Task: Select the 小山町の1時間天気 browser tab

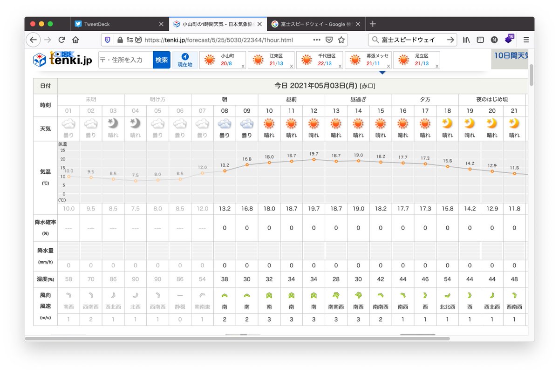Action: pos(218,24)
